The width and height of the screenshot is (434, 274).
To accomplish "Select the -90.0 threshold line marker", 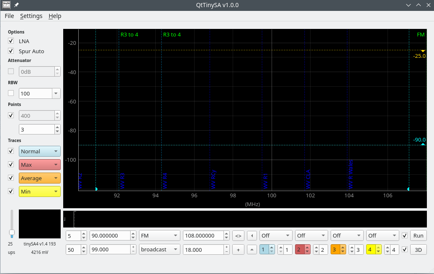I will pyautogui.click(x=423, y=144).
